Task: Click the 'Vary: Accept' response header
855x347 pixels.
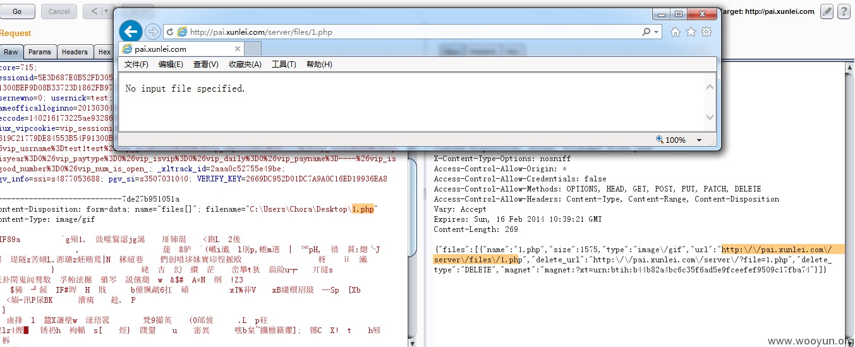Action: [x=460, y=209]
